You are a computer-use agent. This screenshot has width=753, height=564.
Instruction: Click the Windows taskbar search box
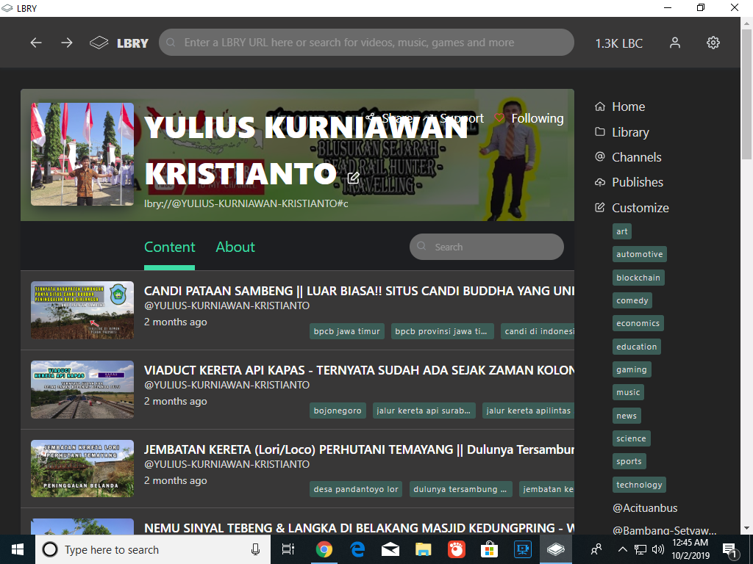click(x=153, y=549)
